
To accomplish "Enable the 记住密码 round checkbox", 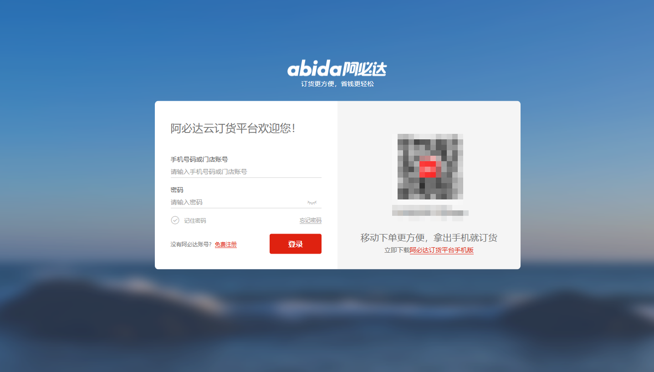I will pos(175,220).
